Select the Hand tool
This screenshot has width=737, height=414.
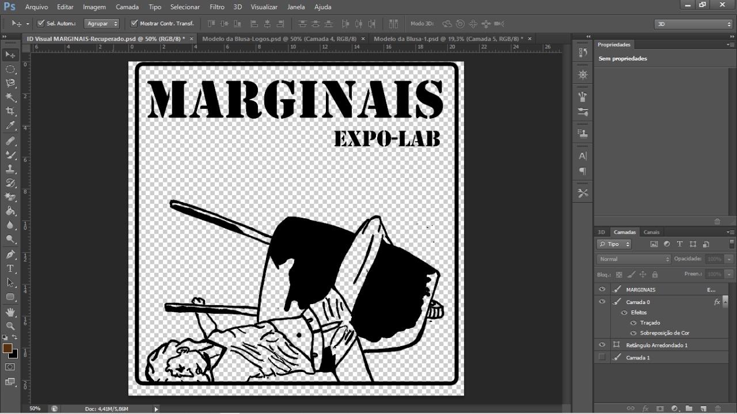10,312
